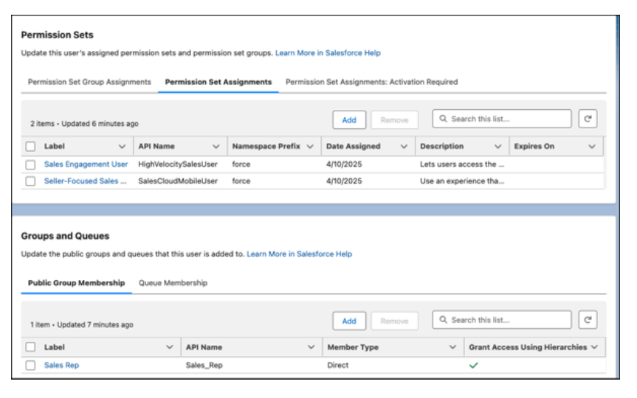Open API Name column menu in Groups table
Screen dimensions: 637x398
pos(311,347)
